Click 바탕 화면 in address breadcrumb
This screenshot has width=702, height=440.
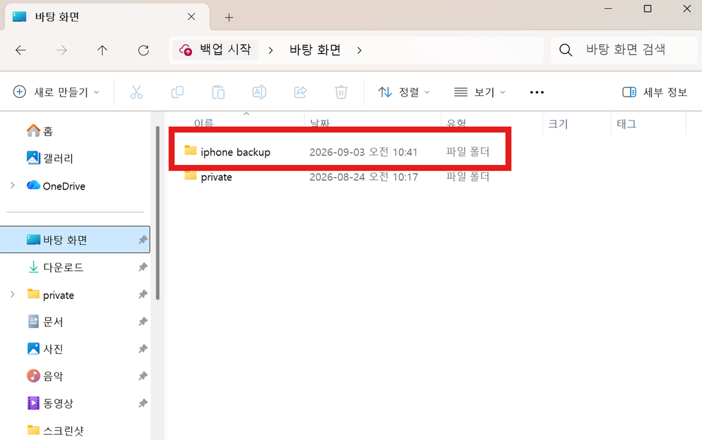pos(315,50)
